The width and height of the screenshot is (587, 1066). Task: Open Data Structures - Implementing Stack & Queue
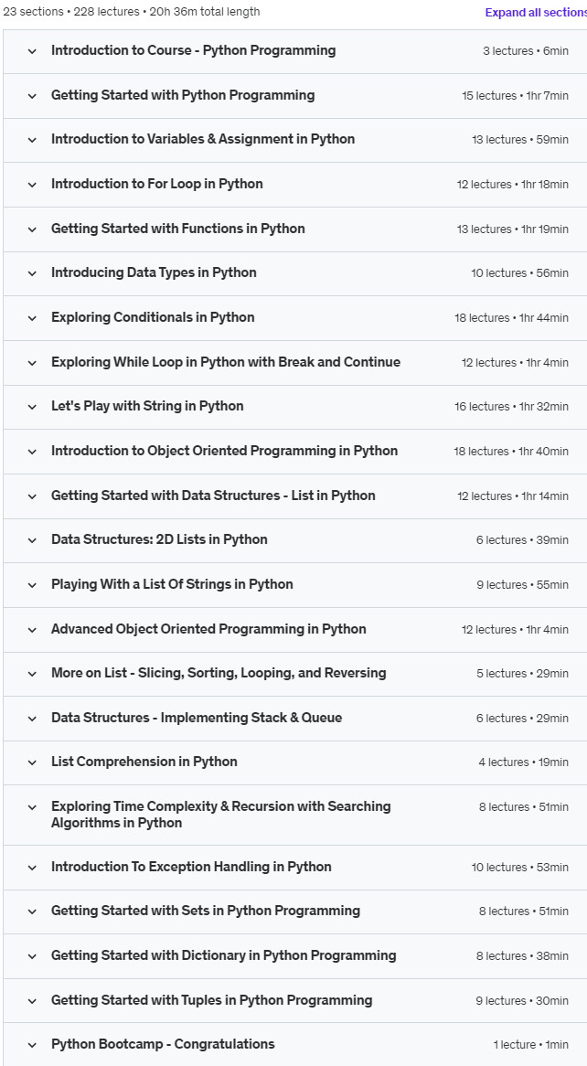[x=197, y=718]
